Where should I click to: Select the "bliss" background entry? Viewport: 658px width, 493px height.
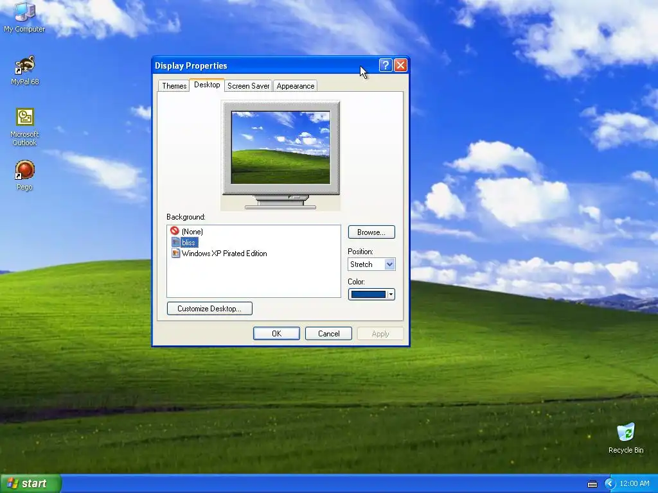pos(188,242)
